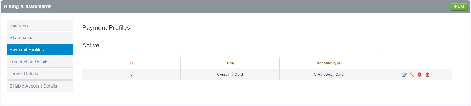The width and height of the screenshot is (471, 106).
Task: Click the blue edit pencil icon
Action: pyautogui.click(x=404, y=75)
